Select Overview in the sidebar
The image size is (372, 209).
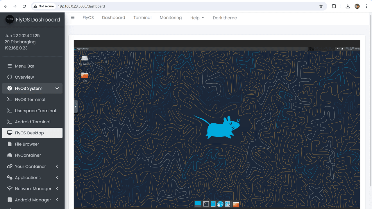coord(32,77)
